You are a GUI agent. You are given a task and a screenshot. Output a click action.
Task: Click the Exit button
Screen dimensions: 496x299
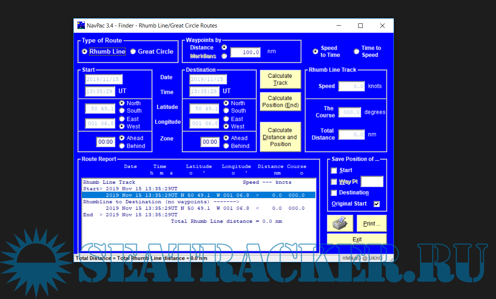click(357, 239)
